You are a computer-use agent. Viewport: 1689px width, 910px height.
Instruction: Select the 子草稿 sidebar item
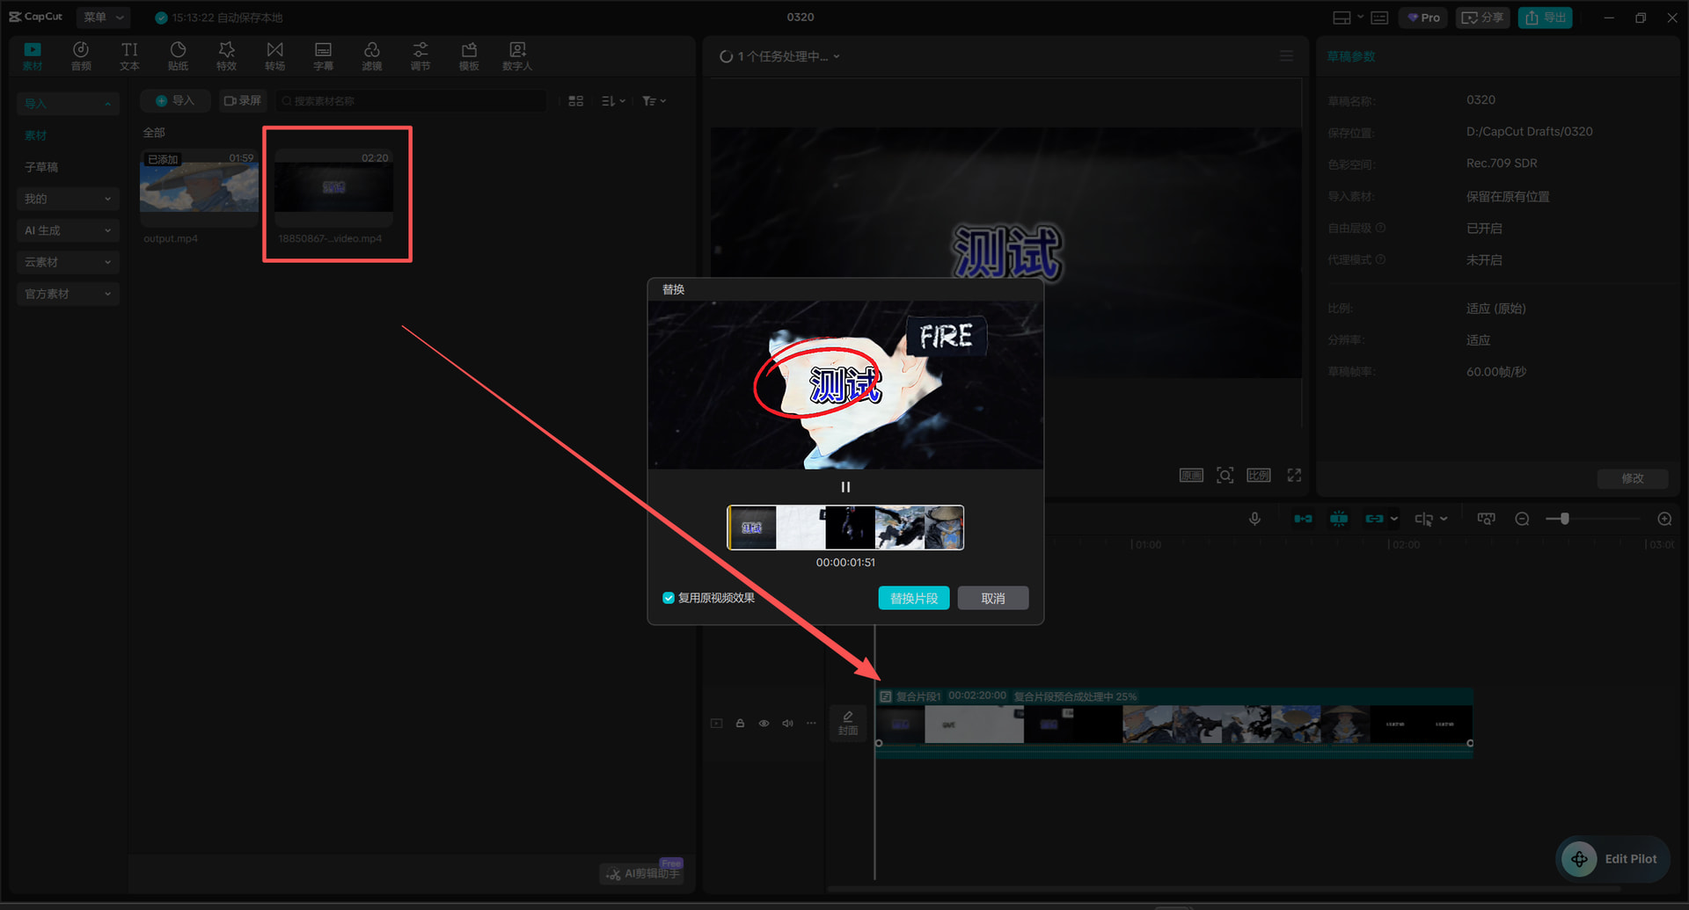(41, 167)
